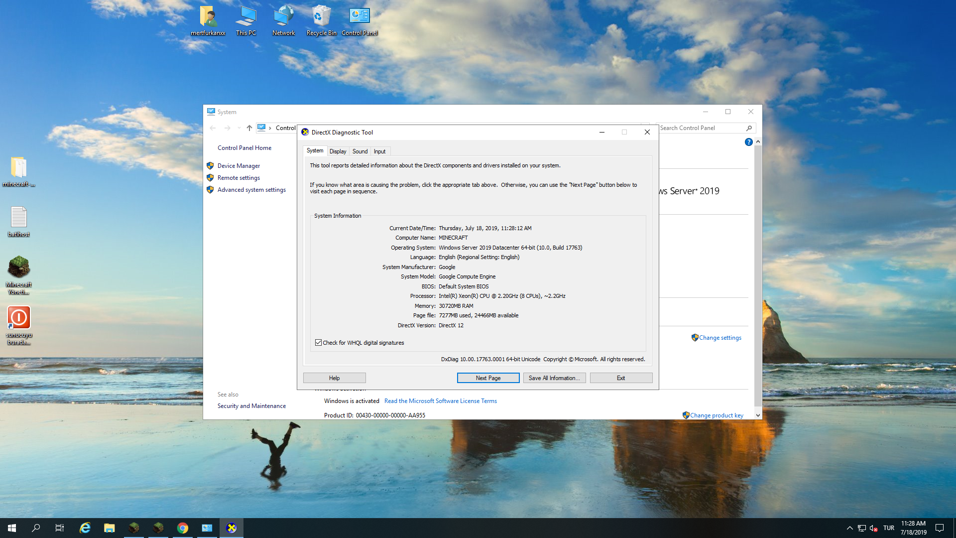The width and height of the screenshot is (956, 538).
Task: Open taskbar search
Action: [36, 528]
